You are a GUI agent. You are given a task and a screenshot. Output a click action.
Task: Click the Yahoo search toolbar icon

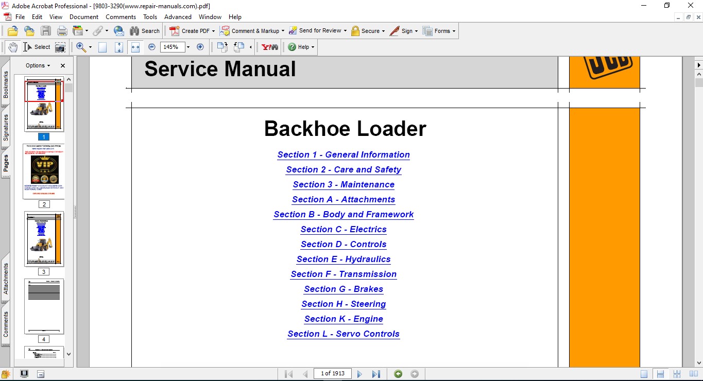(x=270, y=47)
